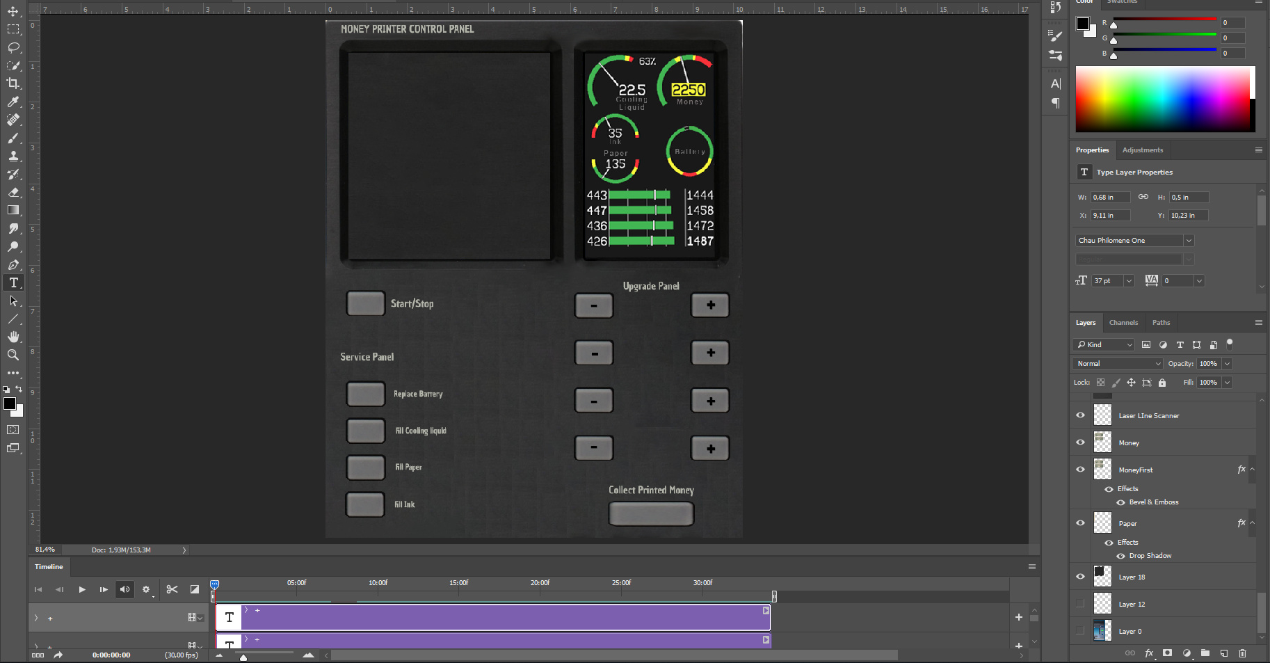Click the X position input field
This screenshot has height=663, width=1270.
pyautogui.click(x=1110, y=216)
